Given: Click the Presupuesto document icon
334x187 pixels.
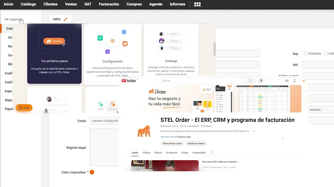Looking at the screenshot, I should (113, 104).
